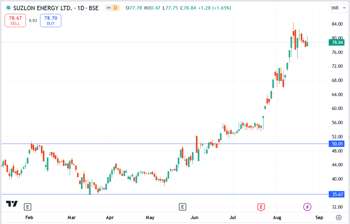350x224 pixels.
Task: Open chart settings hexagon icon
Action: (x=339, y=217)
